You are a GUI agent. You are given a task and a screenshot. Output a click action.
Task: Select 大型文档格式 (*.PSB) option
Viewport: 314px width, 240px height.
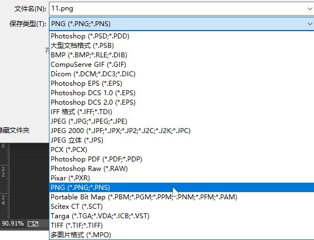tap(181, 46)
